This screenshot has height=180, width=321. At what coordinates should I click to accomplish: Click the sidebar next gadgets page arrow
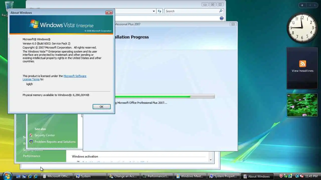click(315, 5)
